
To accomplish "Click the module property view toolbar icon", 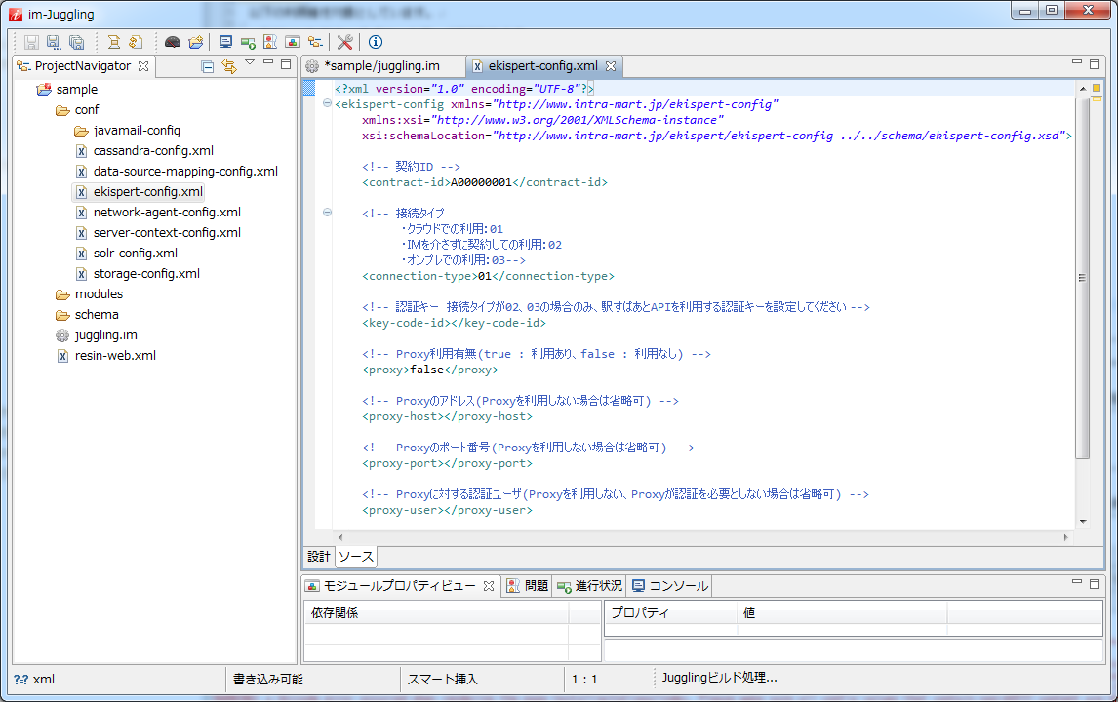I will (x=293, y=43).
